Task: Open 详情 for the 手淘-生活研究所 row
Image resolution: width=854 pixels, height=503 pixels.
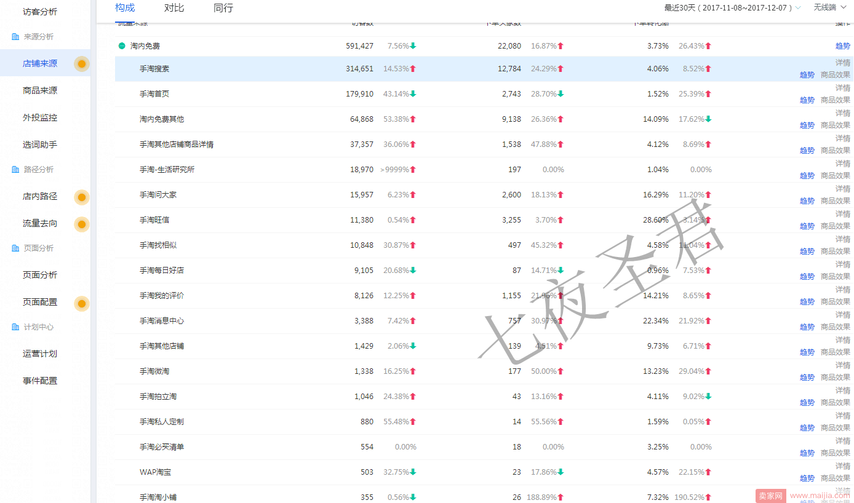Action: pos(843,164)
